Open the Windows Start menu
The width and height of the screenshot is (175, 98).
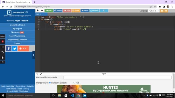(3, 96)
